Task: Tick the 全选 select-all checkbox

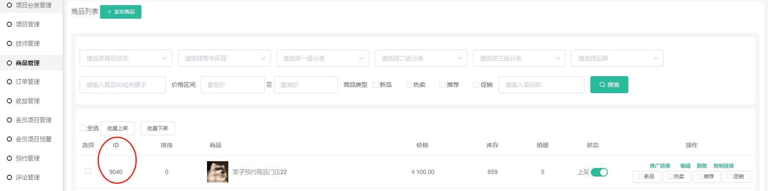Action: click(x=83, y=128)
